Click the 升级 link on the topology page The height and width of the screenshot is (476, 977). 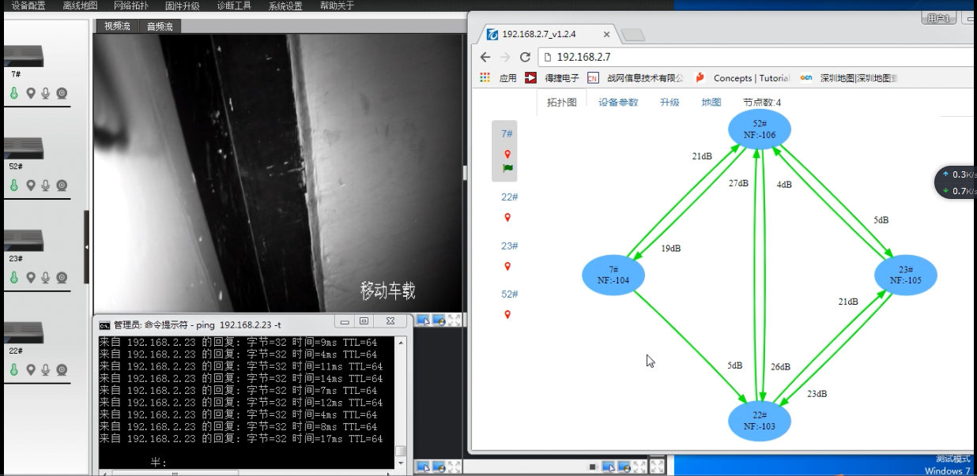(x=670, y=102)
